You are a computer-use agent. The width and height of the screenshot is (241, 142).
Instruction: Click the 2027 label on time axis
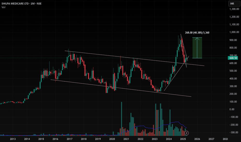(211, 139)
